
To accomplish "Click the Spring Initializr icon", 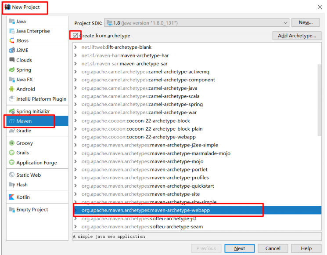I will [12, 111].
